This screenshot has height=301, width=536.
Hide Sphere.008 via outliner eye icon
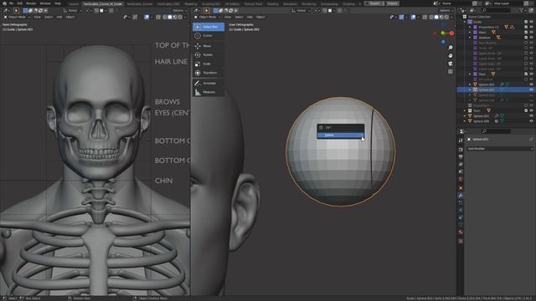[531, 121]
